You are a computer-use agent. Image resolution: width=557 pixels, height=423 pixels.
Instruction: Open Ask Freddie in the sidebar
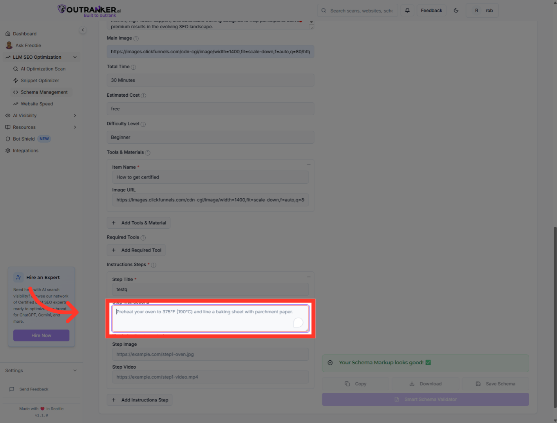[x=28, y=45]
